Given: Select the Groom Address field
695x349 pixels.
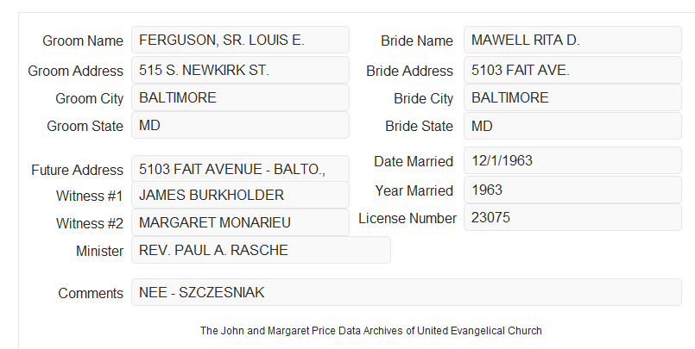Looking at the screenshot, I should pos(240,70).
